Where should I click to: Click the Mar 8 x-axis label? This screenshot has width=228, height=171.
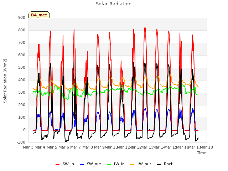tap(88, 147)
